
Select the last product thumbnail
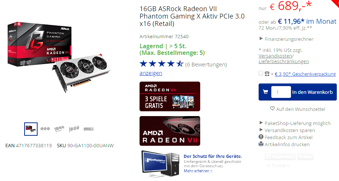tap(89, 129)
